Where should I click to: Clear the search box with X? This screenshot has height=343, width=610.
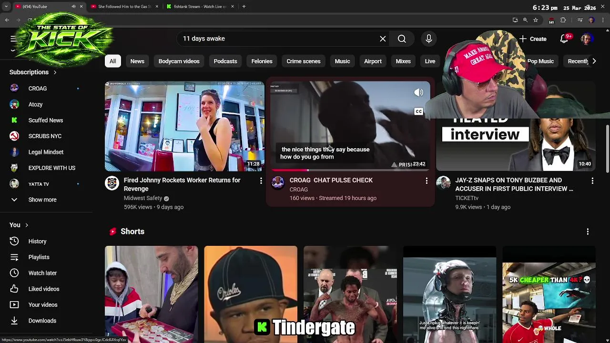383,39
